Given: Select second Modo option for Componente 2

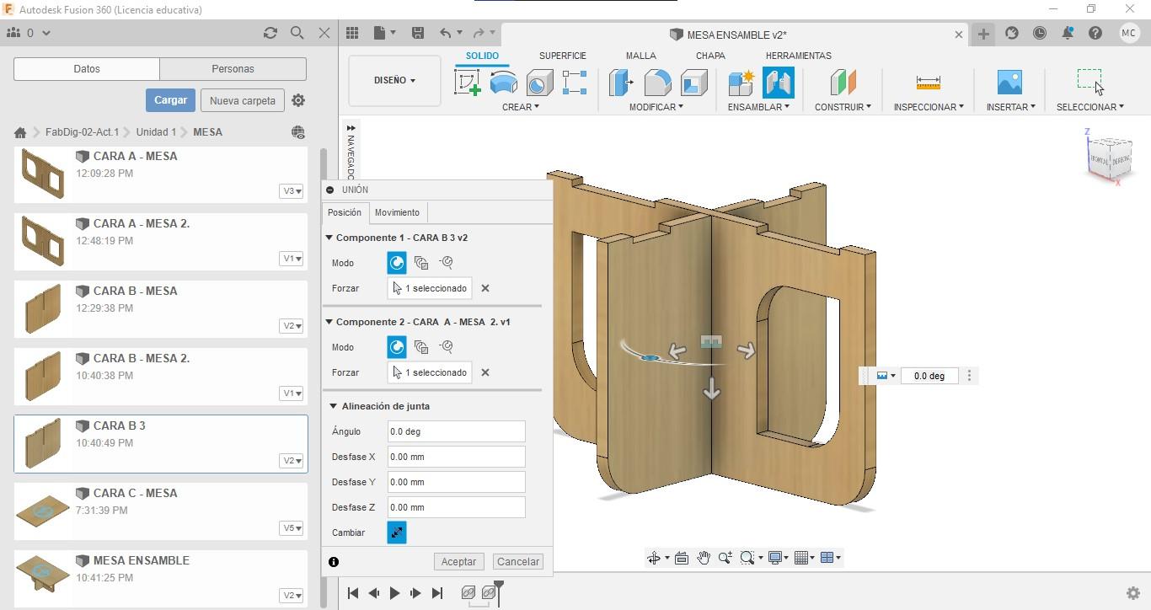Looking at the screenshot, I should click(421, 347).
